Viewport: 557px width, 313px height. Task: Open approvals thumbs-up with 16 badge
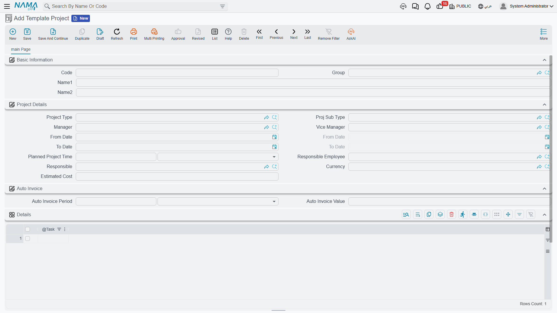[x=440, y=6]
